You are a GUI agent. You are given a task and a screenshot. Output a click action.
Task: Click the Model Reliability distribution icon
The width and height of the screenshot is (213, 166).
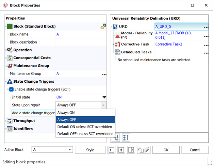[117, 35]
